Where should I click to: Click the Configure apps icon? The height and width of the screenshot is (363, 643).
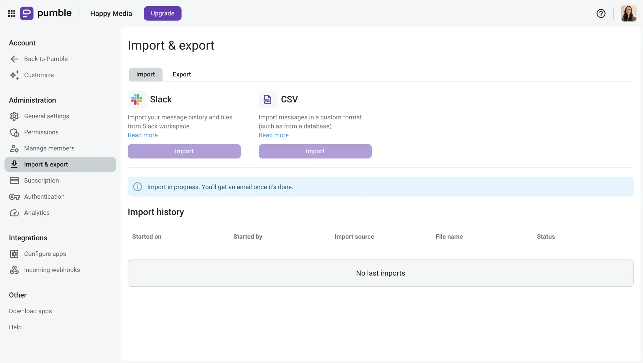(x=14, y=254)
